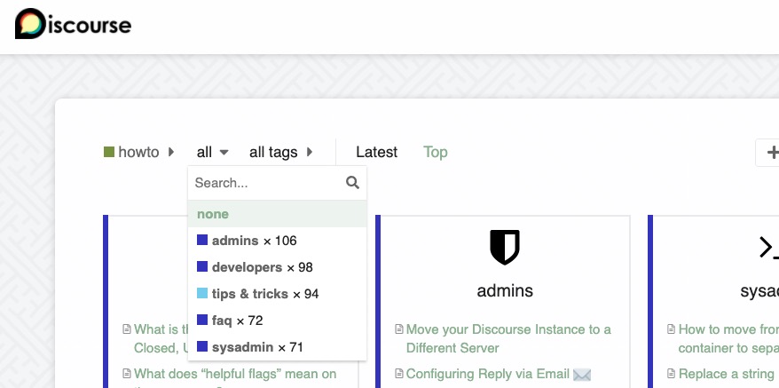Switch to the Latest tab
The image size is (779, 388).
coord(376,152)
